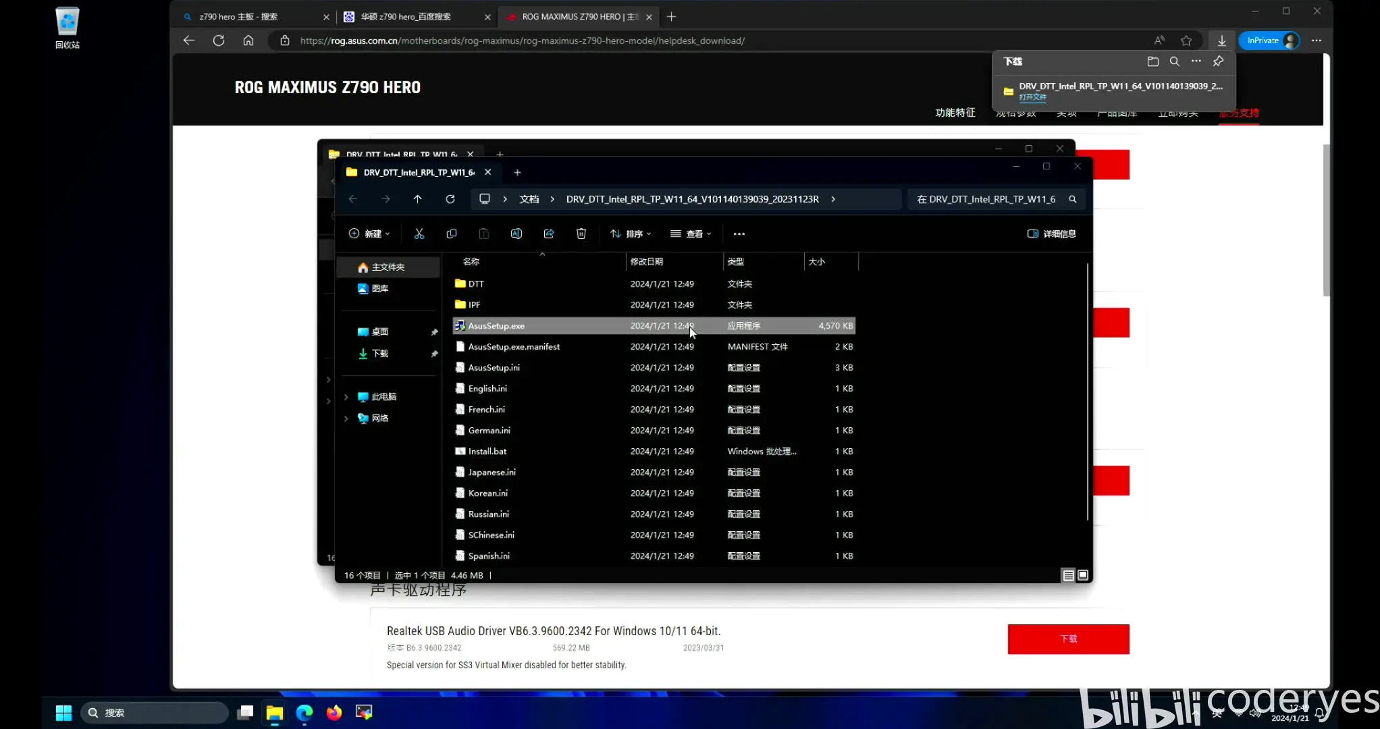1380x729 pixels.
Task: Expand the This PC tree node
Action: pos(346,397)
